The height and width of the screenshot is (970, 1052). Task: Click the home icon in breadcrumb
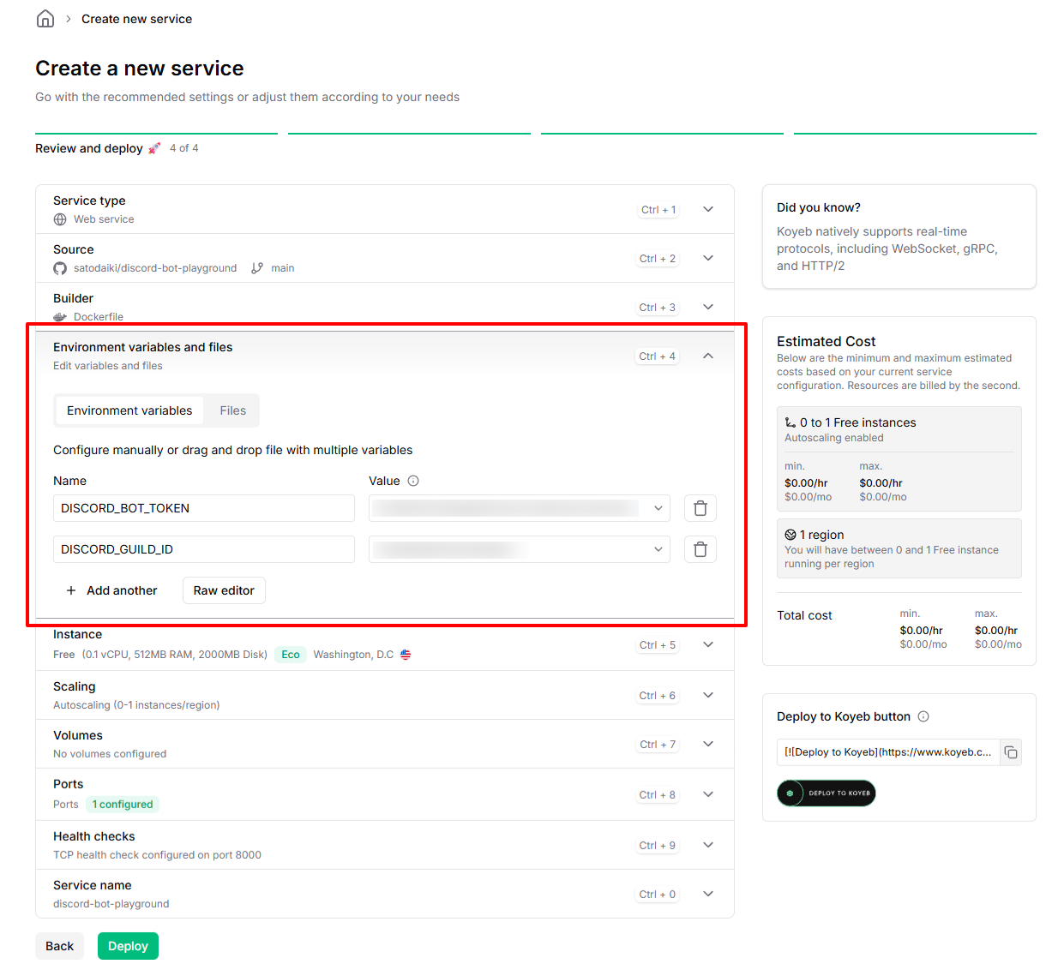45,19
